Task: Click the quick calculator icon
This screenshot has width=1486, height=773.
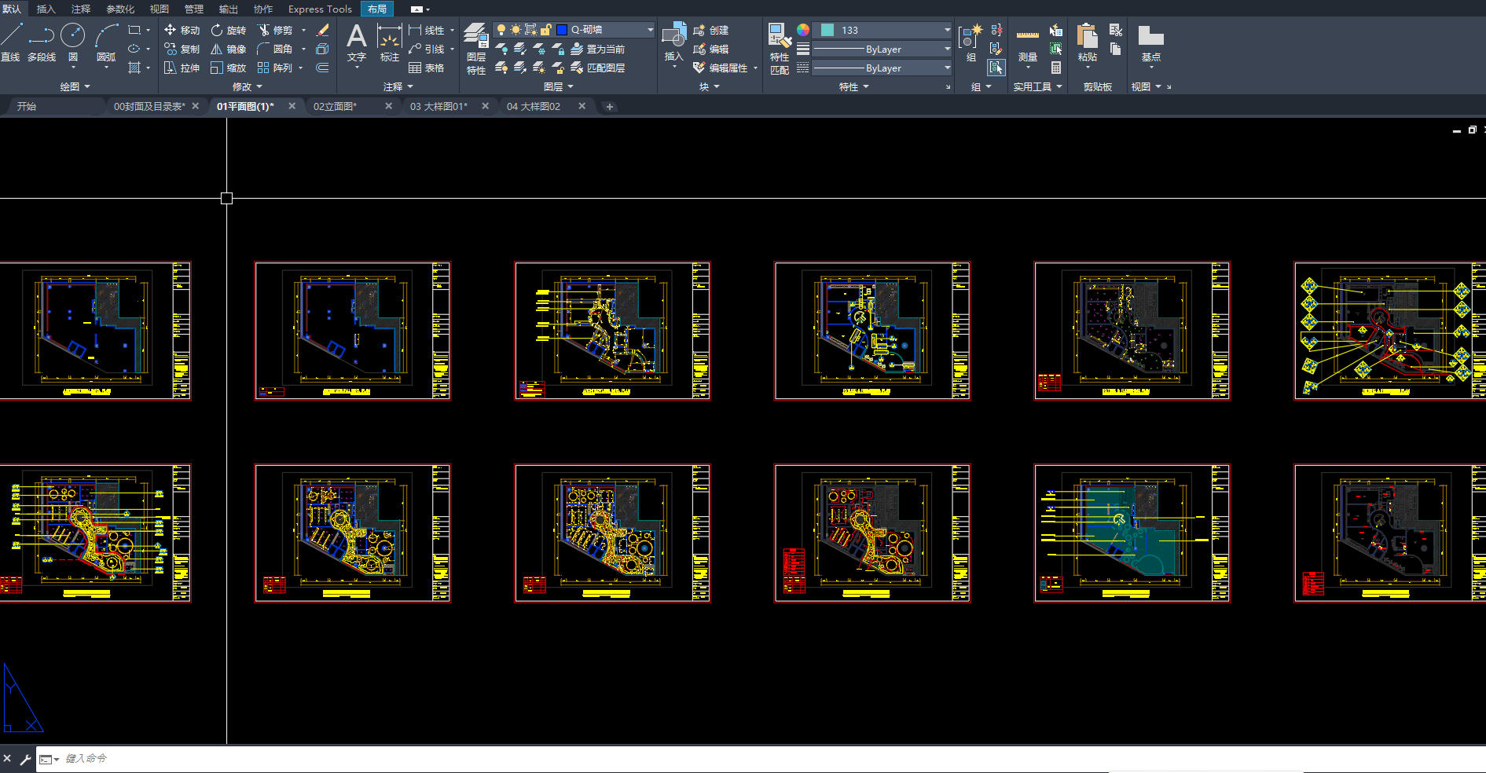Action: click(x=1056, y=68)
